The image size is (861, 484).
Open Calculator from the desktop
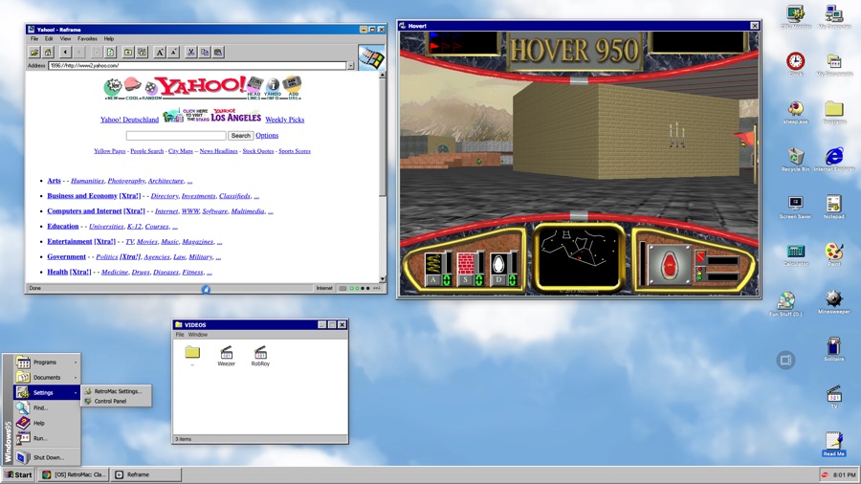(795, 254)
